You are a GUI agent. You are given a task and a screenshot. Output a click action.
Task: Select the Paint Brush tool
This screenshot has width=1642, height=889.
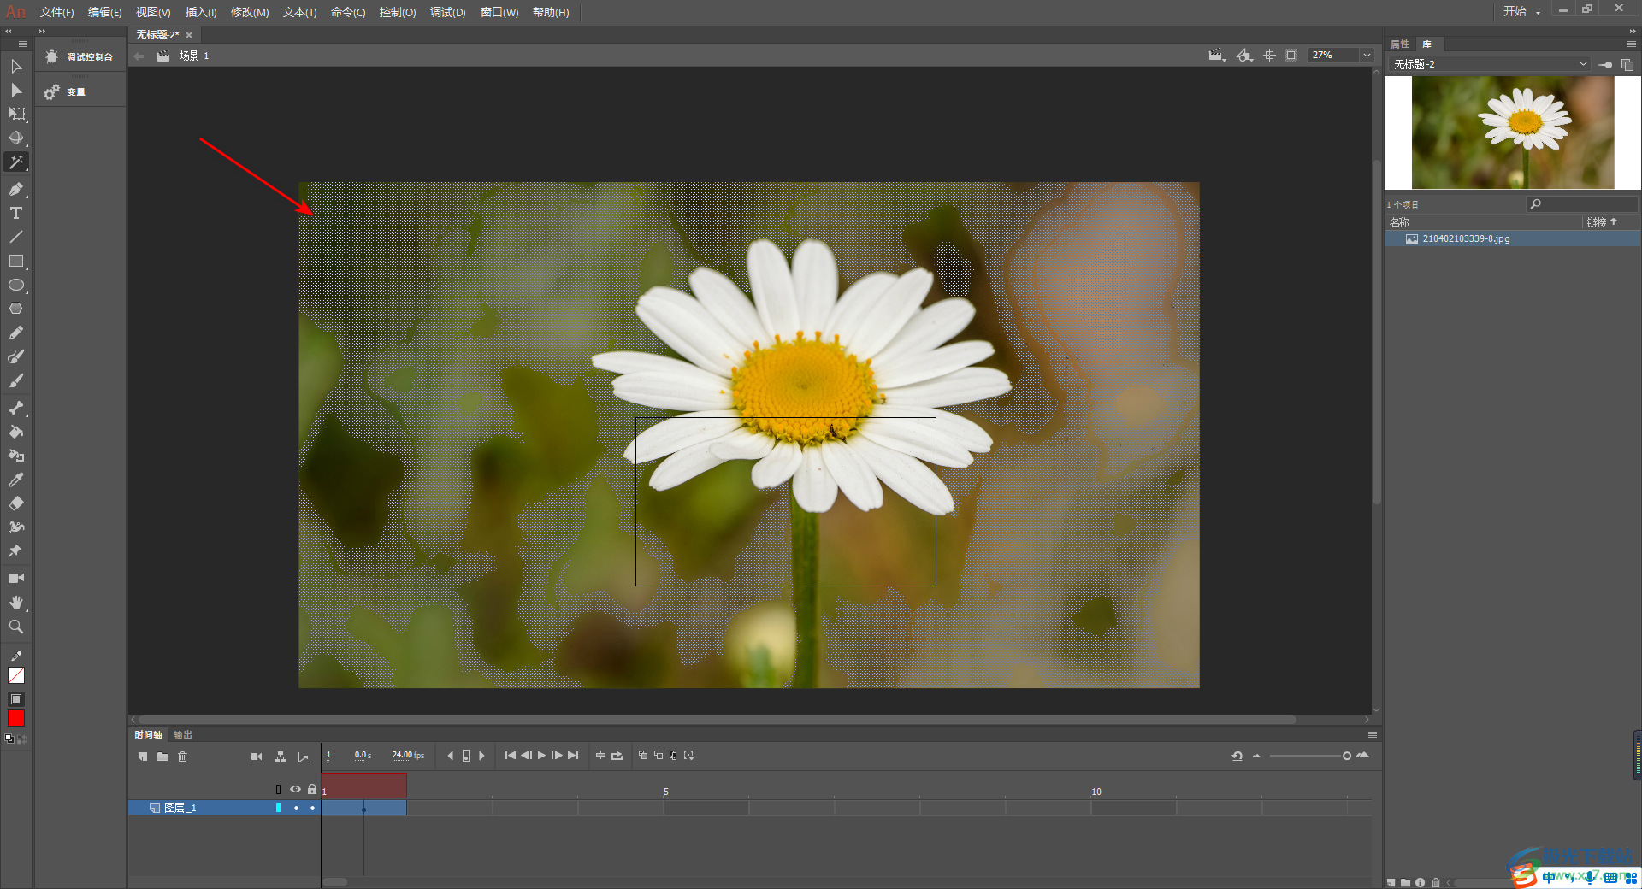(16, 356)
